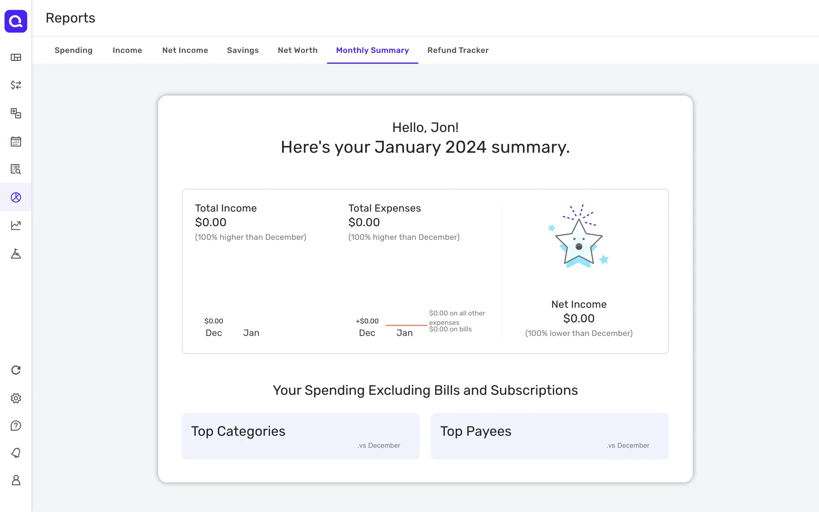Click the Net Income star illustration
Viewport: 819px width, 512px height.
[x=578, y=239]
